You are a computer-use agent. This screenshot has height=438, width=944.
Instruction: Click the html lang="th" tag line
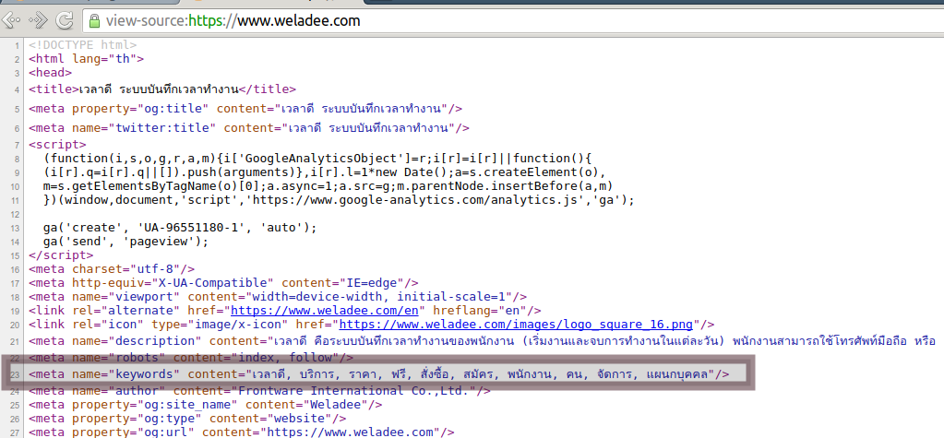(x=86, y=59)
